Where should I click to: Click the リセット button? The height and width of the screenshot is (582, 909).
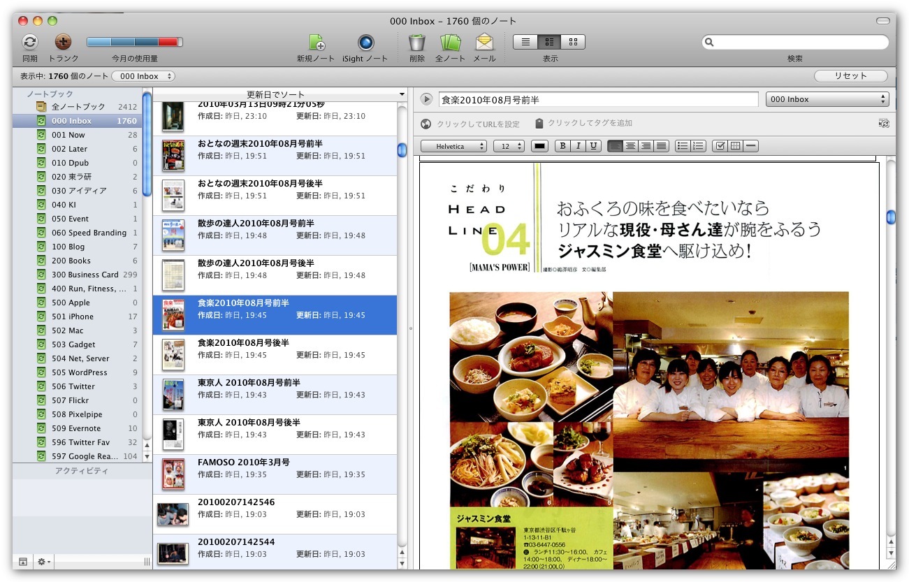click(850, 76)
